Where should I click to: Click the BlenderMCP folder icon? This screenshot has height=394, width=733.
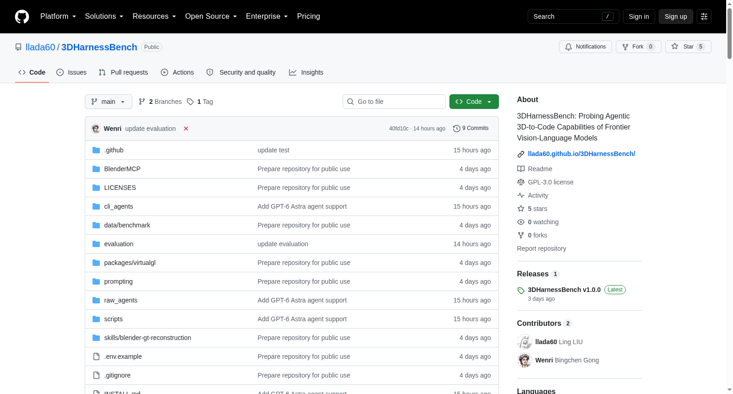click(96, 169)
